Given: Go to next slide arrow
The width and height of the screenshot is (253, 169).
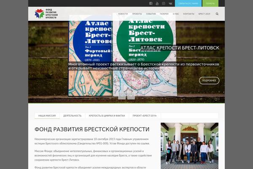Looking at the screenshot, I should 131,96.
